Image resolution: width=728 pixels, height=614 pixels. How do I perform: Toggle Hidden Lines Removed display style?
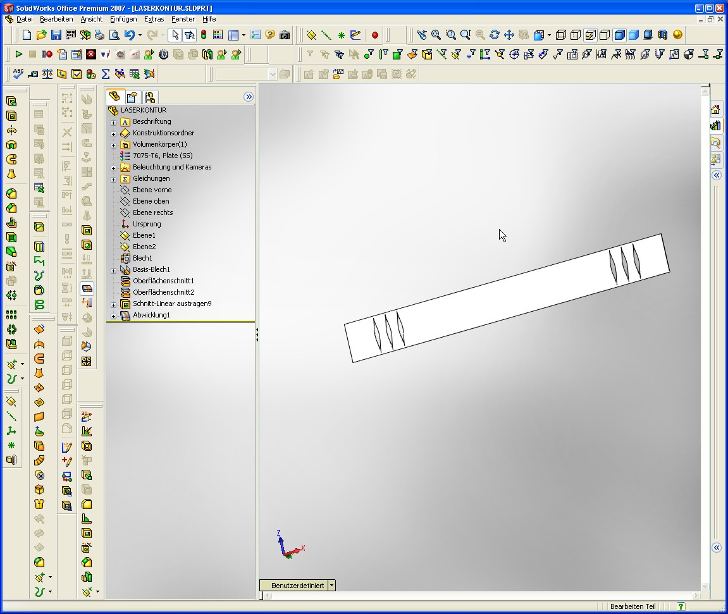(x=604, y=35)
